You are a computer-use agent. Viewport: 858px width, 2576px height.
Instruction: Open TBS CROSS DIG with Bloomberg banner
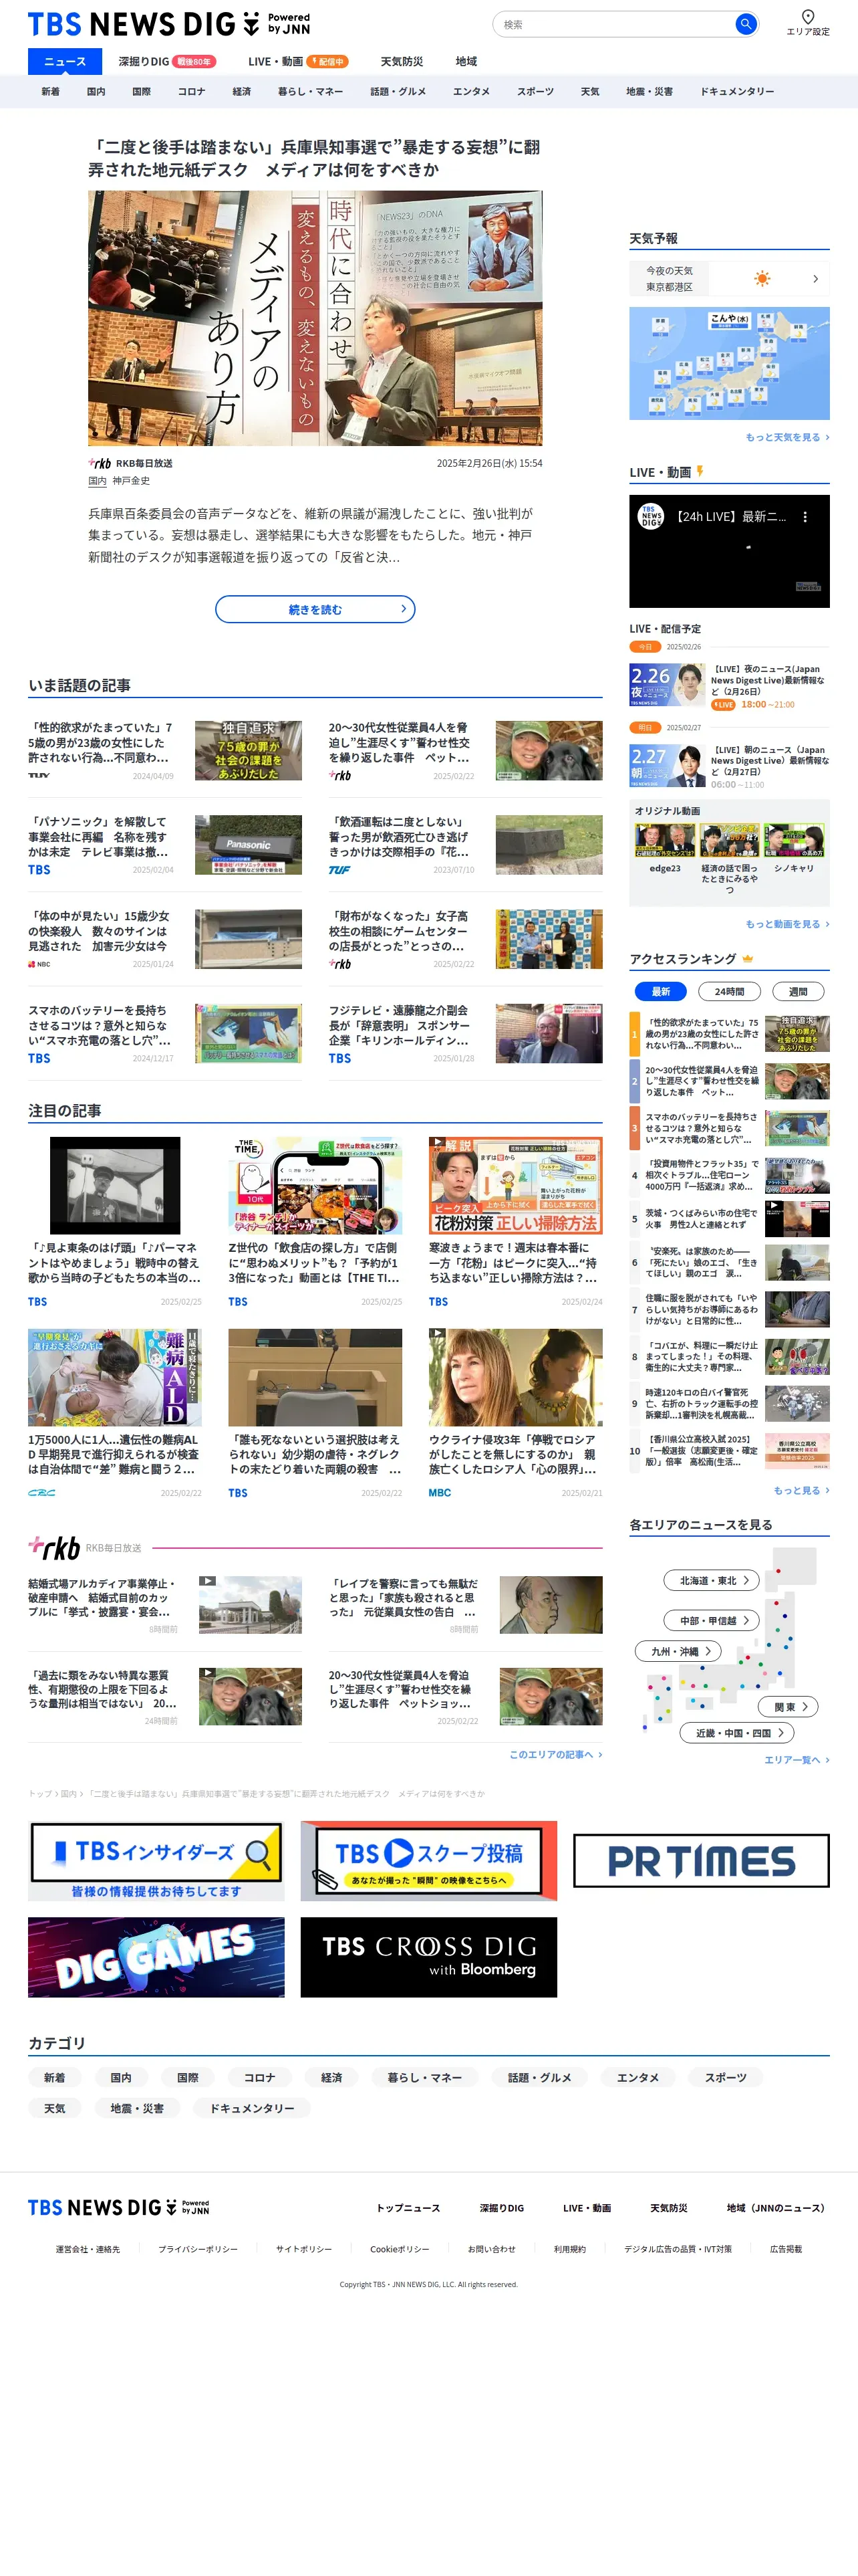(428, 1957)
